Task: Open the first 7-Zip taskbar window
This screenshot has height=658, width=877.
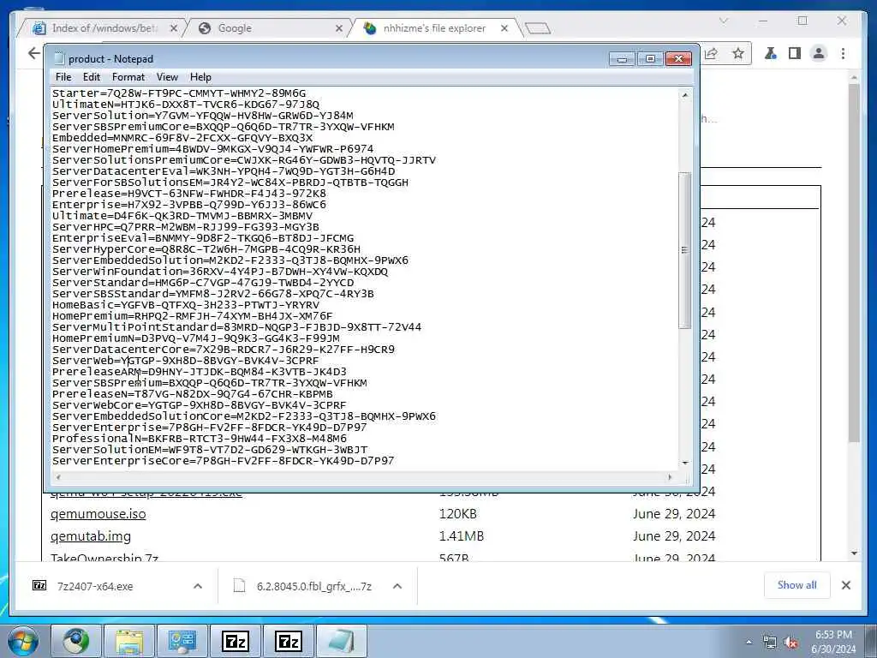Action: [x=236, y=641]
